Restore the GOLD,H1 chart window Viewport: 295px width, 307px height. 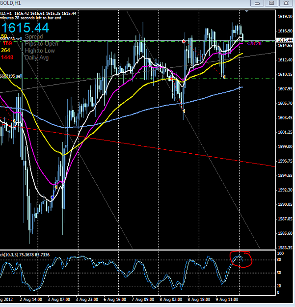[x=271, y=3]
